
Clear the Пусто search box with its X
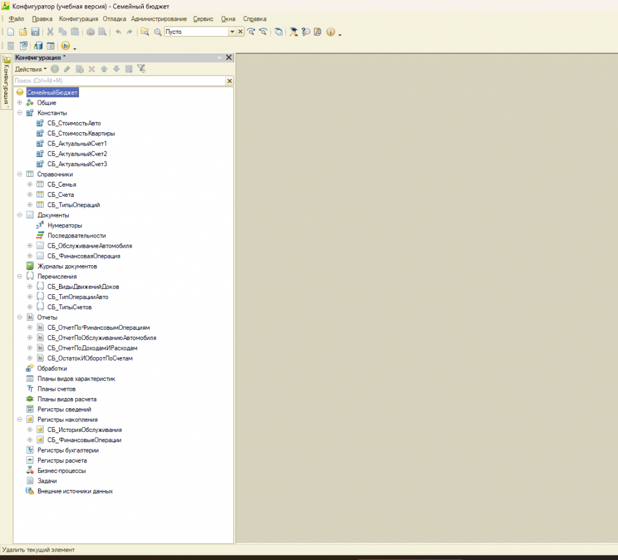(x=240, y=31)
